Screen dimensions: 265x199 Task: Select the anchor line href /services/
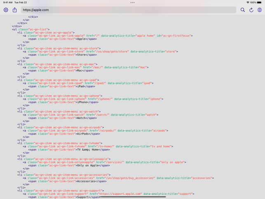click(104, 162)
